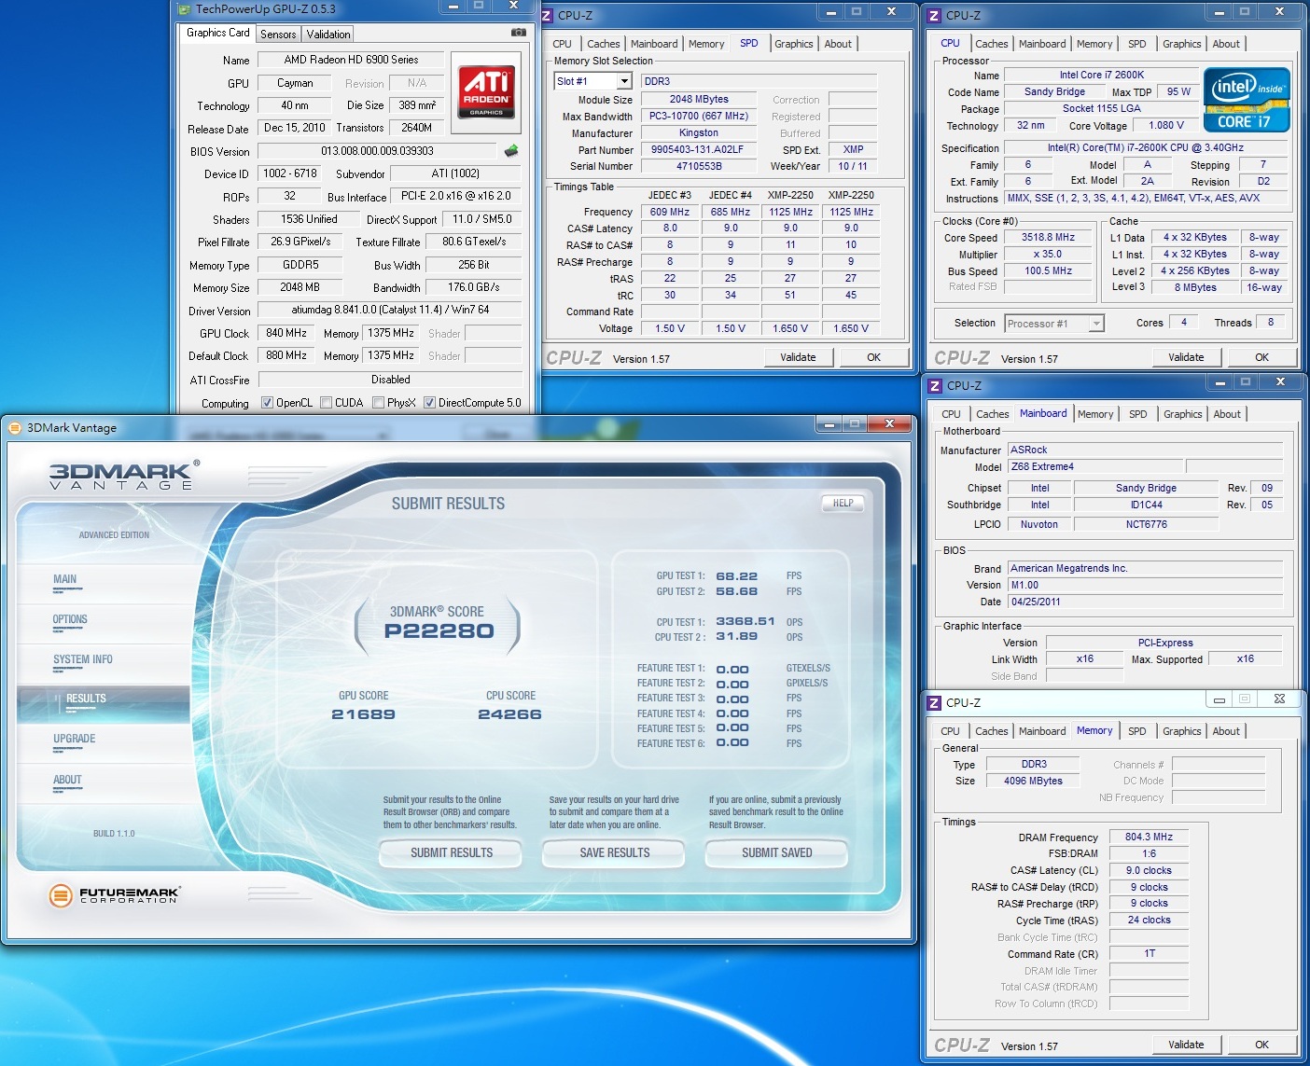Screen dimensions: 1310x1066
Task: Click the DRAM Frequency value '804.3 MHz'
Action: (x=1149, y=837)
